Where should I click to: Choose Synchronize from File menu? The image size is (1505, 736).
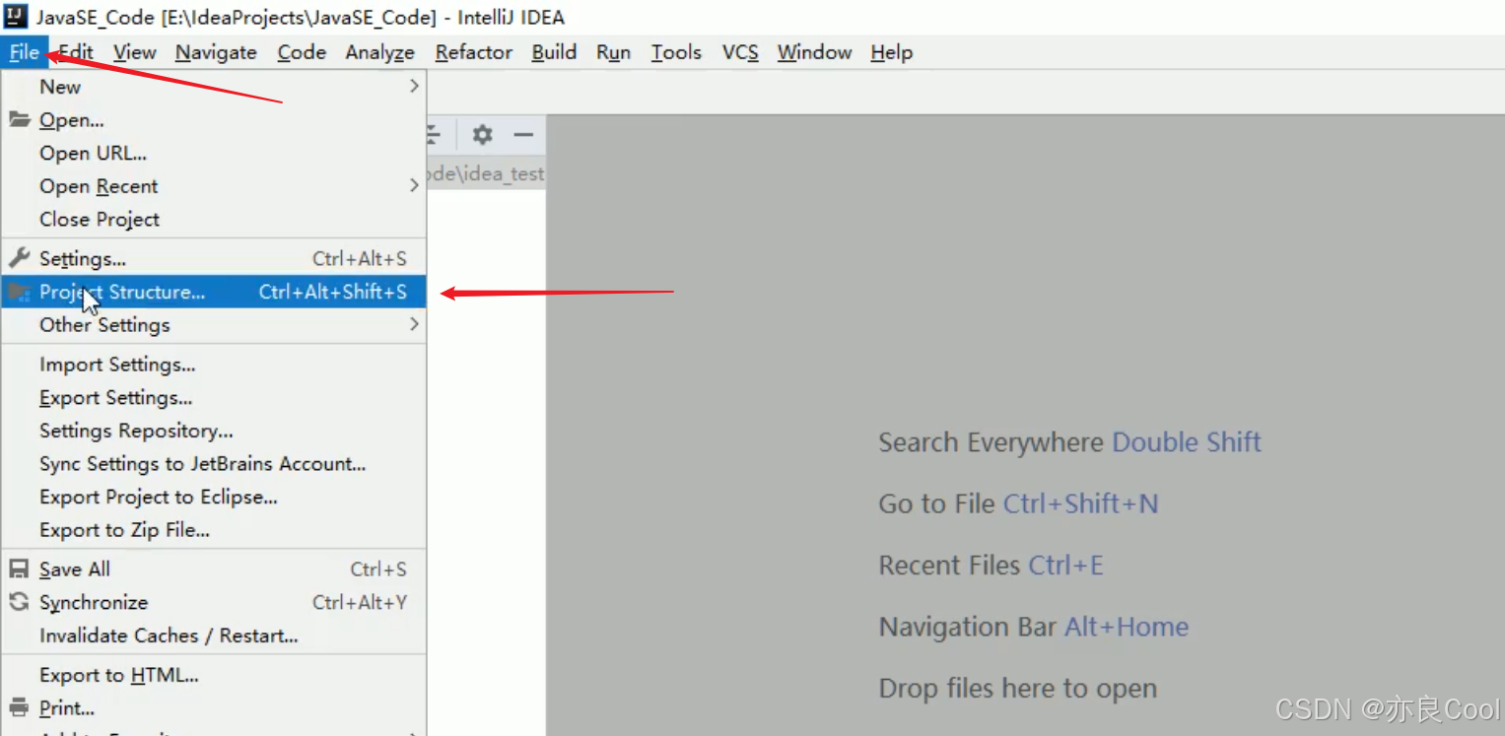click(214, 603)
